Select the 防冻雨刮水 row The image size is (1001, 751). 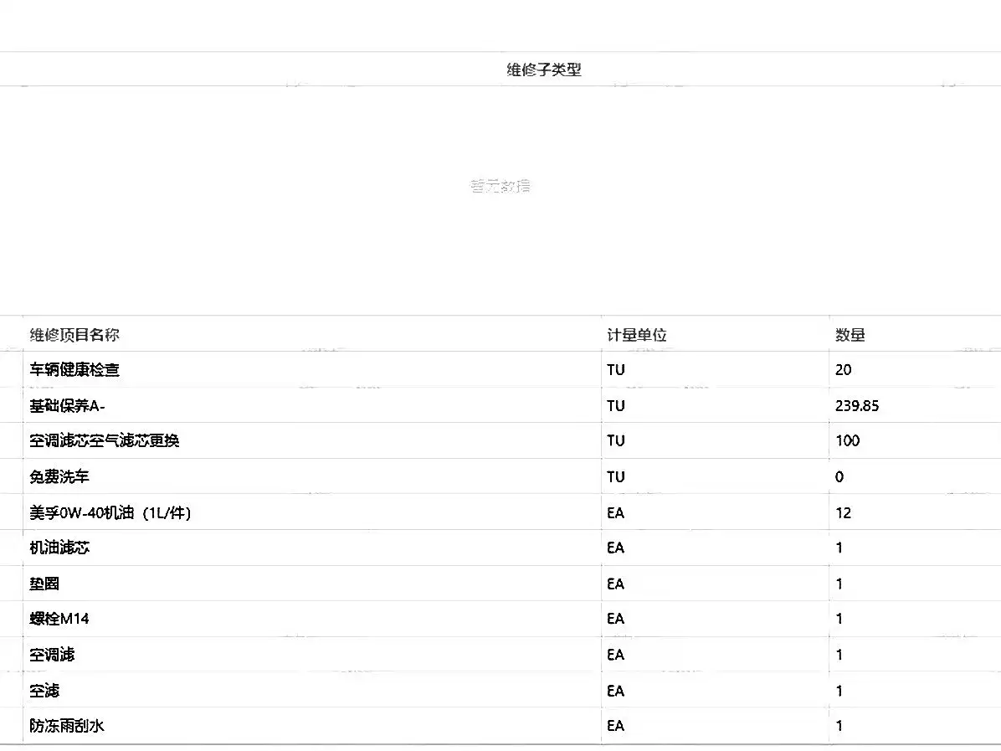501,725
